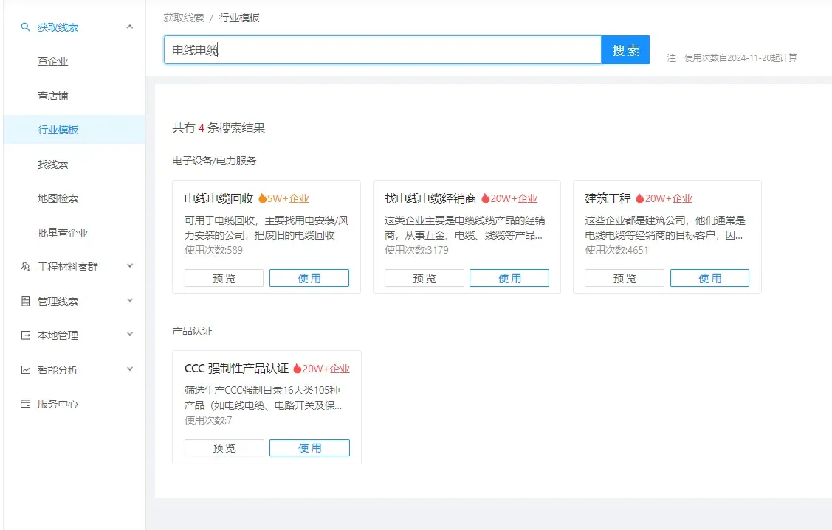Viewport: 832px width, 530px height.
Task: Click the 本地管理 icon
Action: (25, 335)
